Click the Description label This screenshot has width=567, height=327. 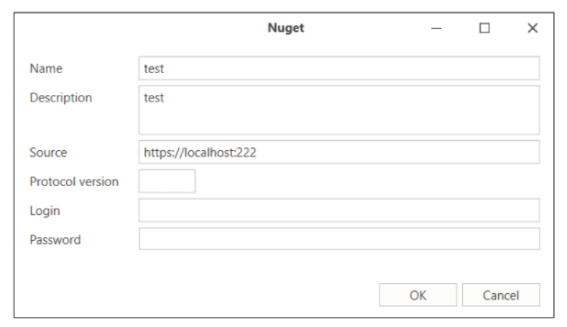coord(60,97)
